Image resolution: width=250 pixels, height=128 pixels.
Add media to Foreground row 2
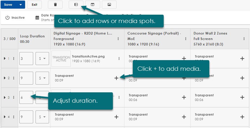coord(116,78)
